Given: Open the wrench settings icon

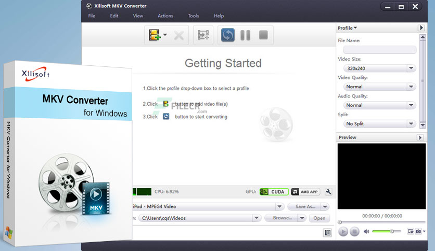Looking at the screenshot, I should click(x=328, y=192).
